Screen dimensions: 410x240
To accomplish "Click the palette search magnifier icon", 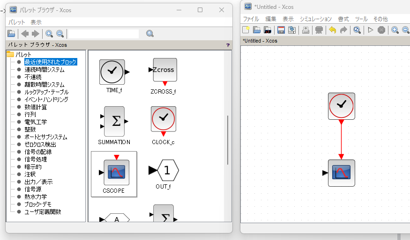I will [x=150, y=33].
